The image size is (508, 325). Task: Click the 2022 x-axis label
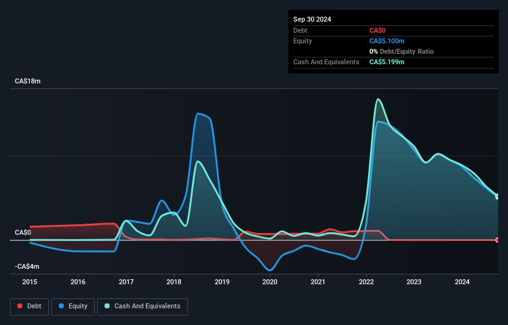[x=366, y=282]
